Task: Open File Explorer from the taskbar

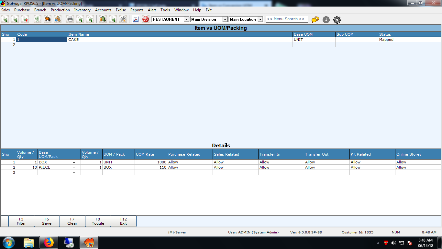Action: pyautogui.click(x=29, y=243)
